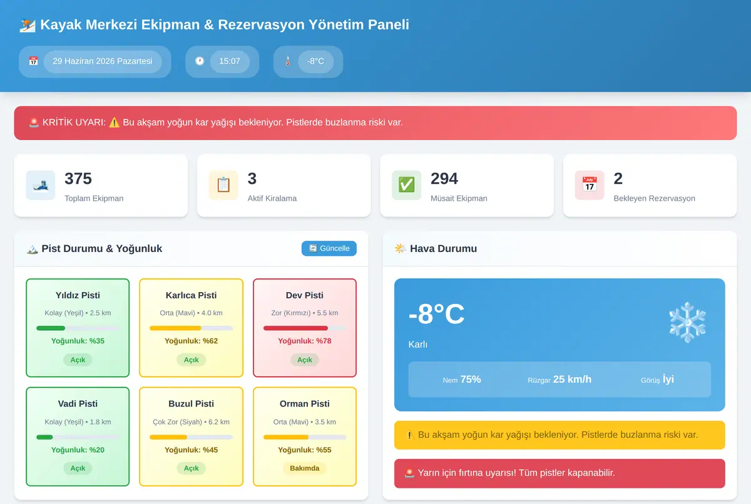Click the Dev Pisti red density bar
Viewport: 751px width, 504px height.
coord(305,328)
